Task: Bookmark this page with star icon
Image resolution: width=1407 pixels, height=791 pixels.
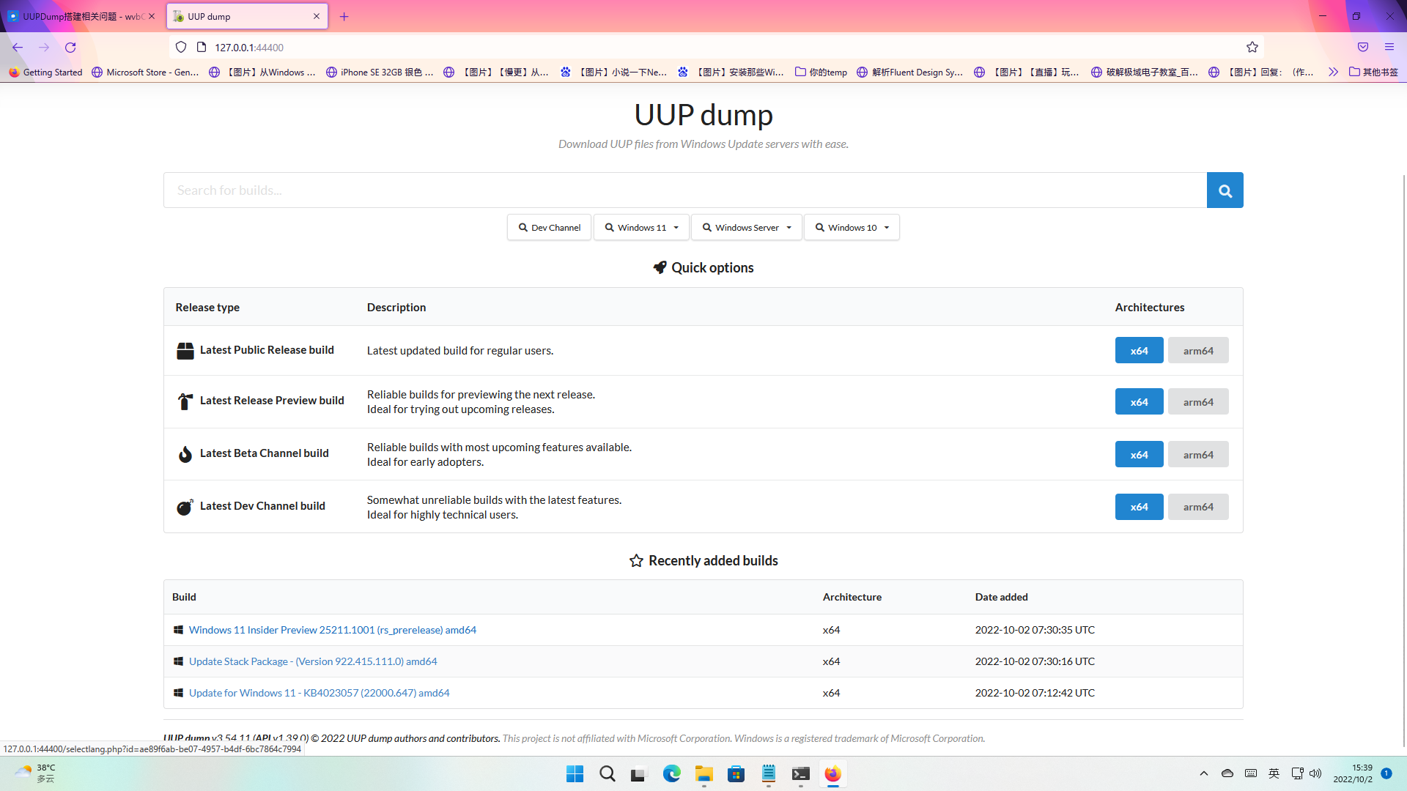Action: coord(1252,48)
